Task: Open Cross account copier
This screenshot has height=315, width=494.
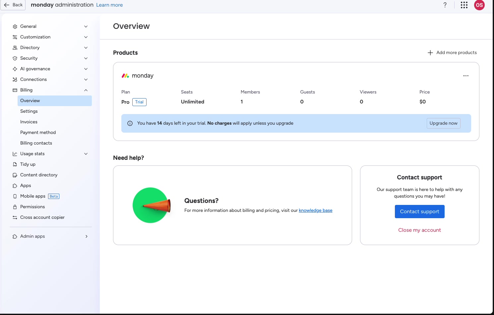Action: pyautogui.click(x=51, y=218)
